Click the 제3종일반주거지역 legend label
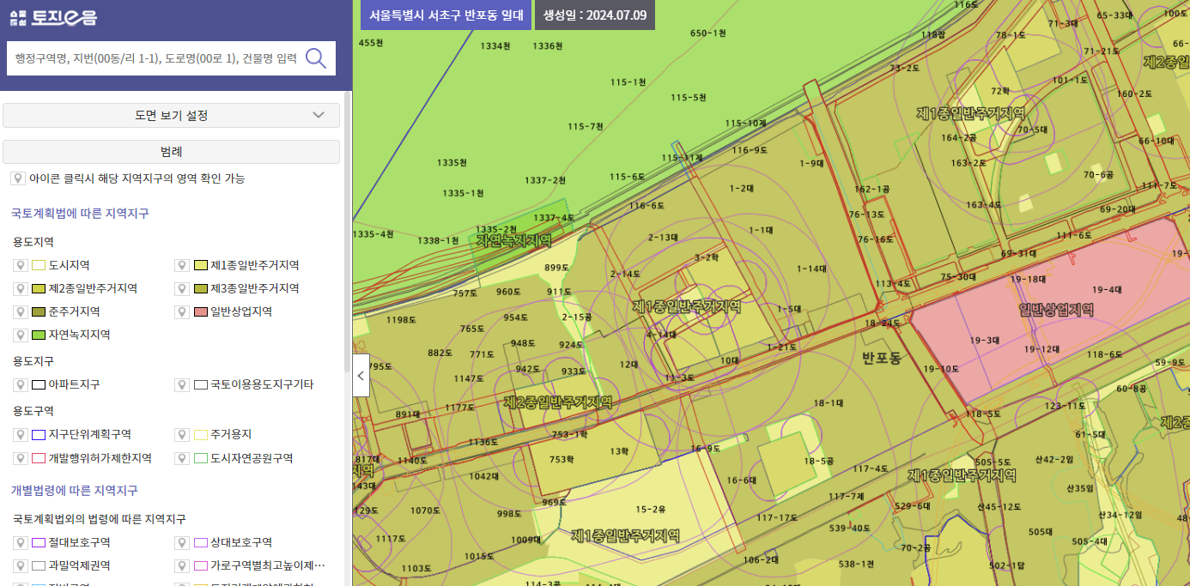The width and height of the screenshot is (1190, 586). click(x=255, y=288)
